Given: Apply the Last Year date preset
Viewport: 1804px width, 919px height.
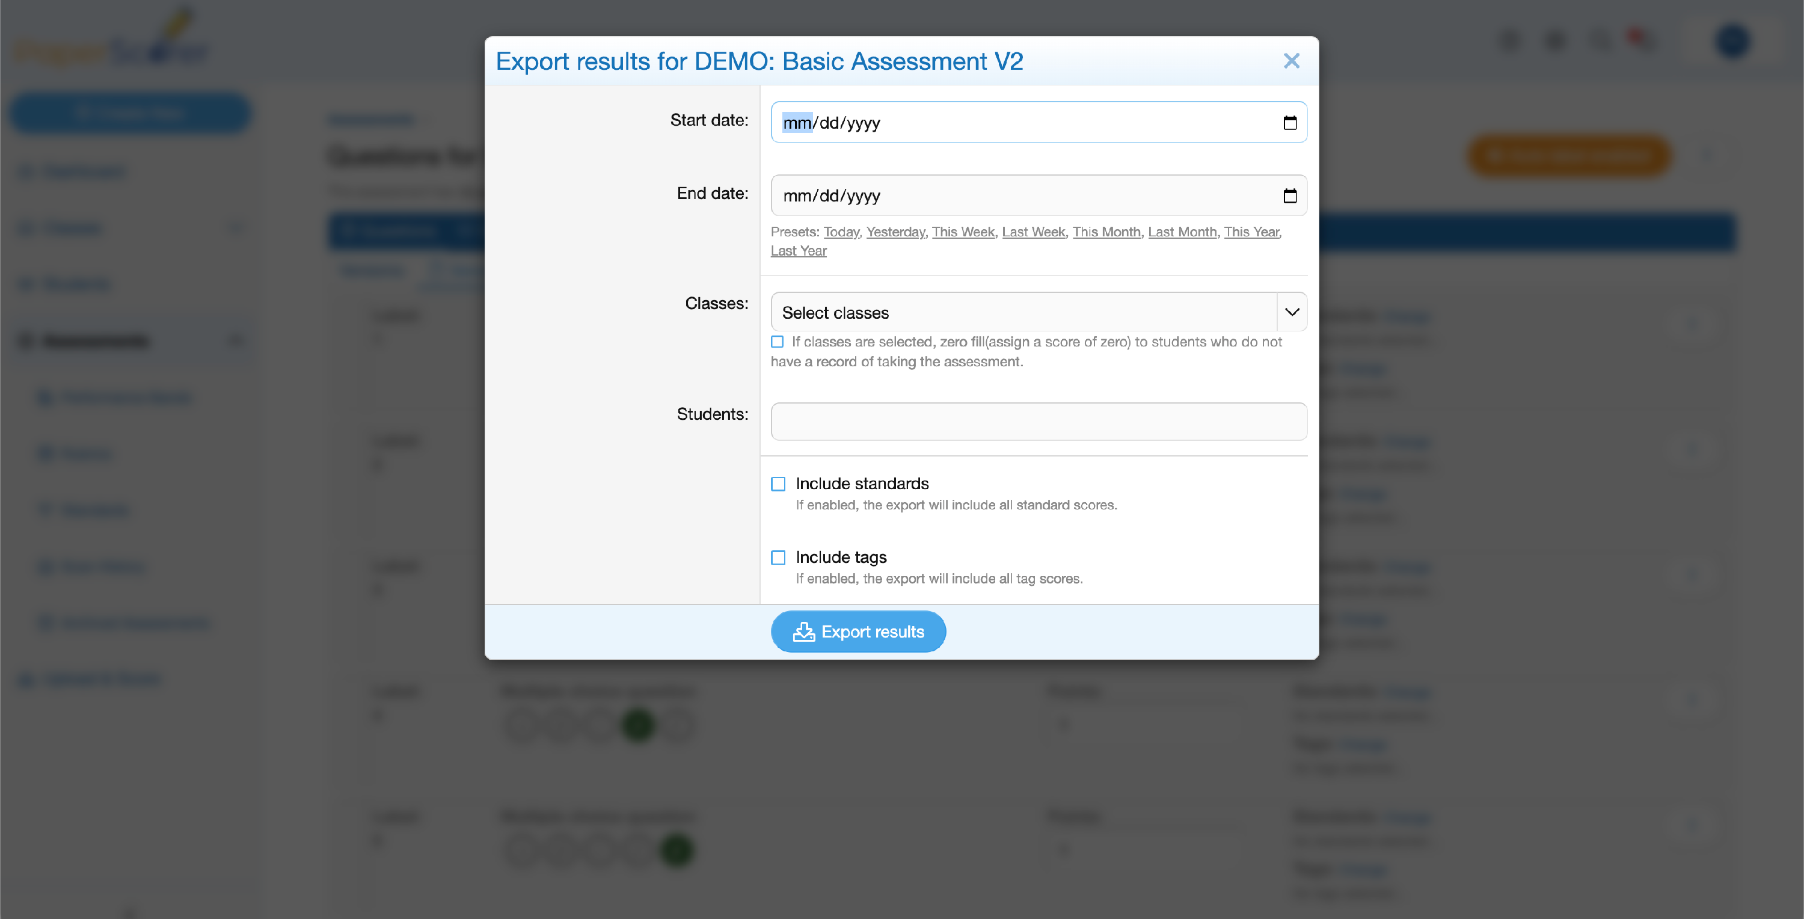Looking at the screenshot, I should pyautogui.click(x=799, y=251).
